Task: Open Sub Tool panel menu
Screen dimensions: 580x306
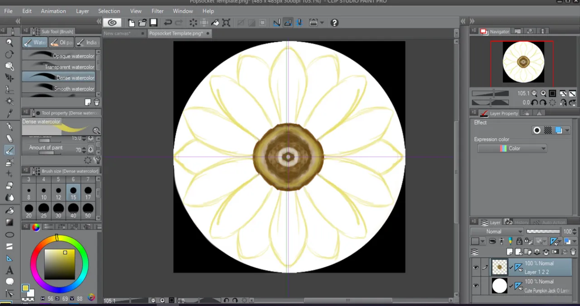Action: pyautogui.click(x=27, y=31)
